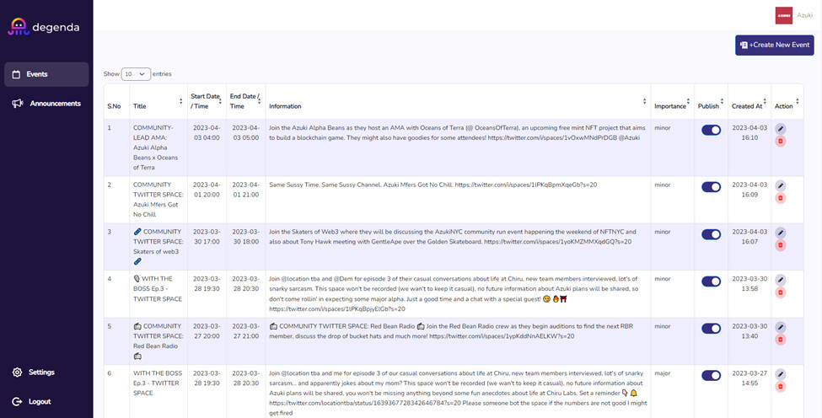Delete the Azuki Mfers Got No Chill event
Screen dimensions: 822x418
[x=781, y=198]
